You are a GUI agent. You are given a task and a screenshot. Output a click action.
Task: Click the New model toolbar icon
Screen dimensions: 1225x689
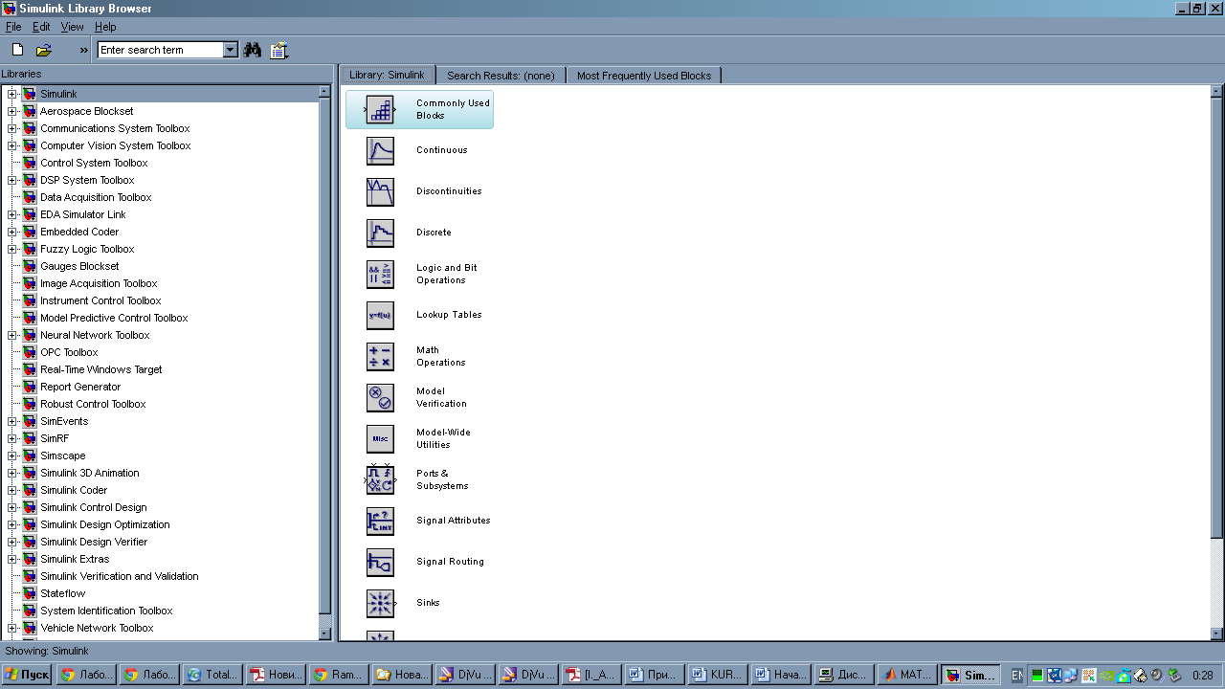tap(17, 50)
